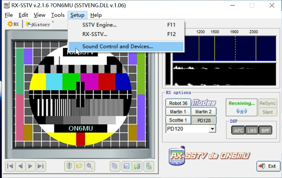Screen dimensions: 282x178
Task: Click the stylized Modes logo button
Action: coord(203,103)
